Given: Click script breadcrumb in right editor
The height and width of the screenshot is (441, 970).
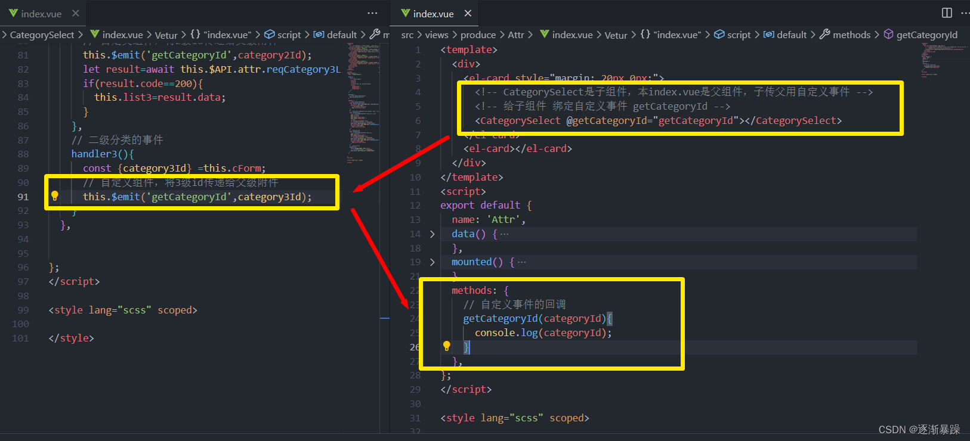Looking at the screenshot, I should click(x=739, y=35).
